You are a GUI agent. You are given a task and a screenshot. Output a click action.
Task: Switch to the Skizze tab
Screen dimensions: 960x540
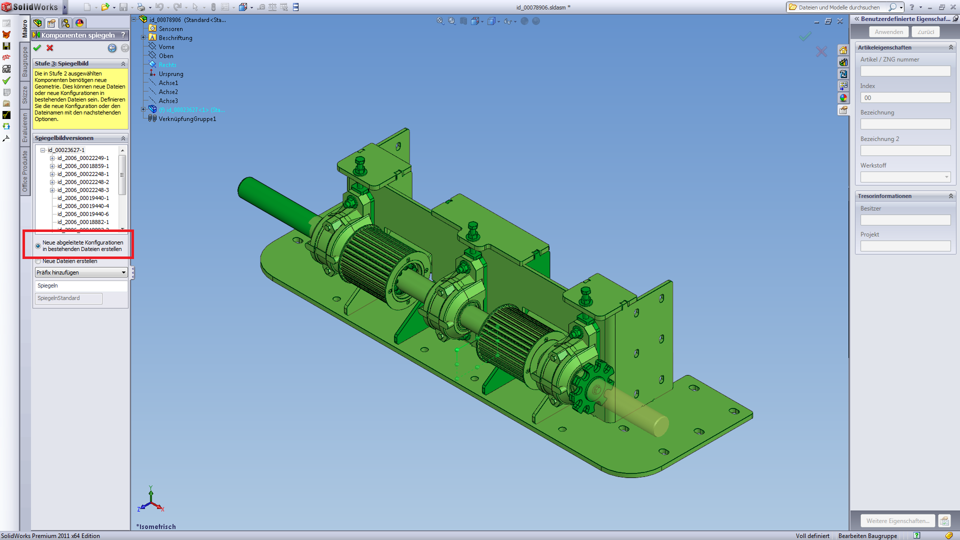(x=25, y=95)
